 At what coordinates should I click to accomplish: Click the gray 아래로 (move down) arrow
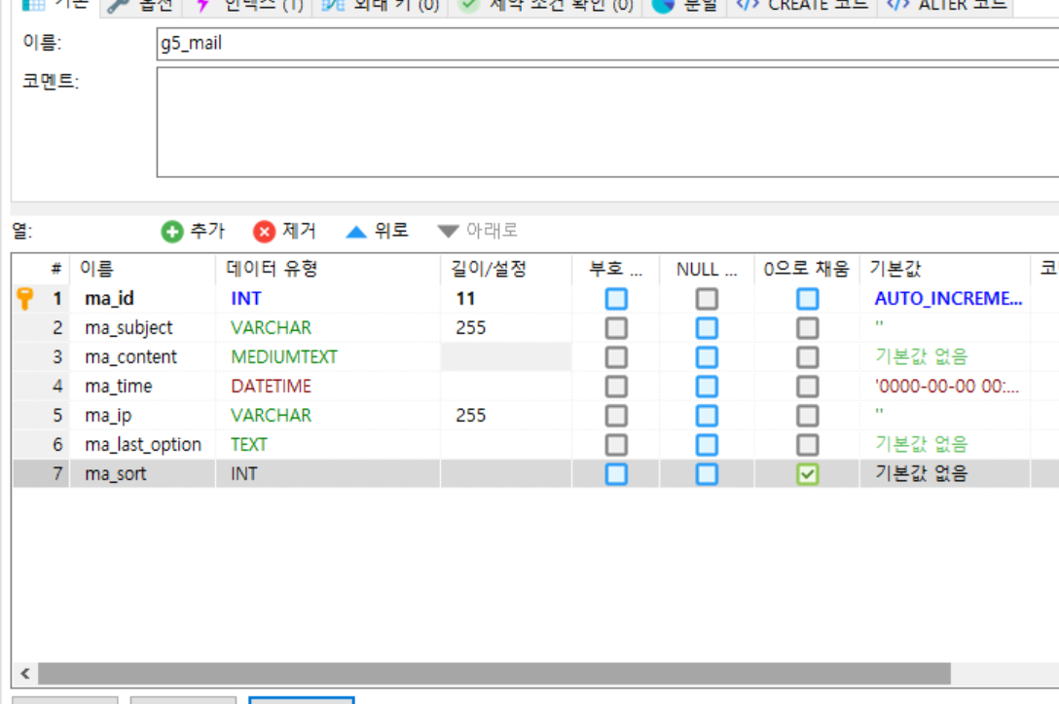(448, 232)
